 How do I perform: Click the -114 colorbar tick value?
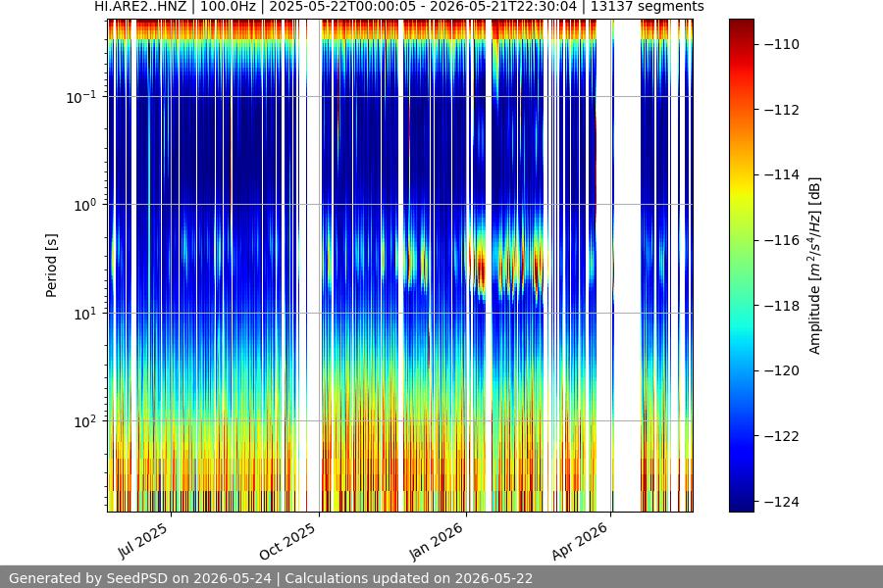[x=782, y=175]
